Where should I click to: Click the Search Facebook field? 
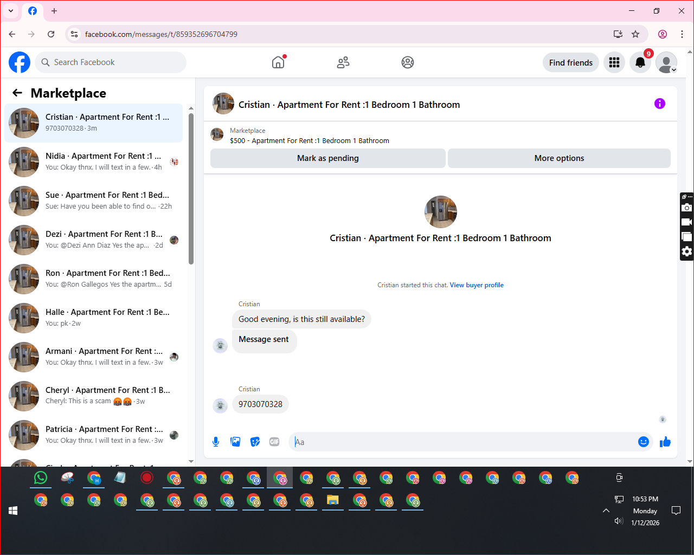pyautogui.click(x=111, y=62)
